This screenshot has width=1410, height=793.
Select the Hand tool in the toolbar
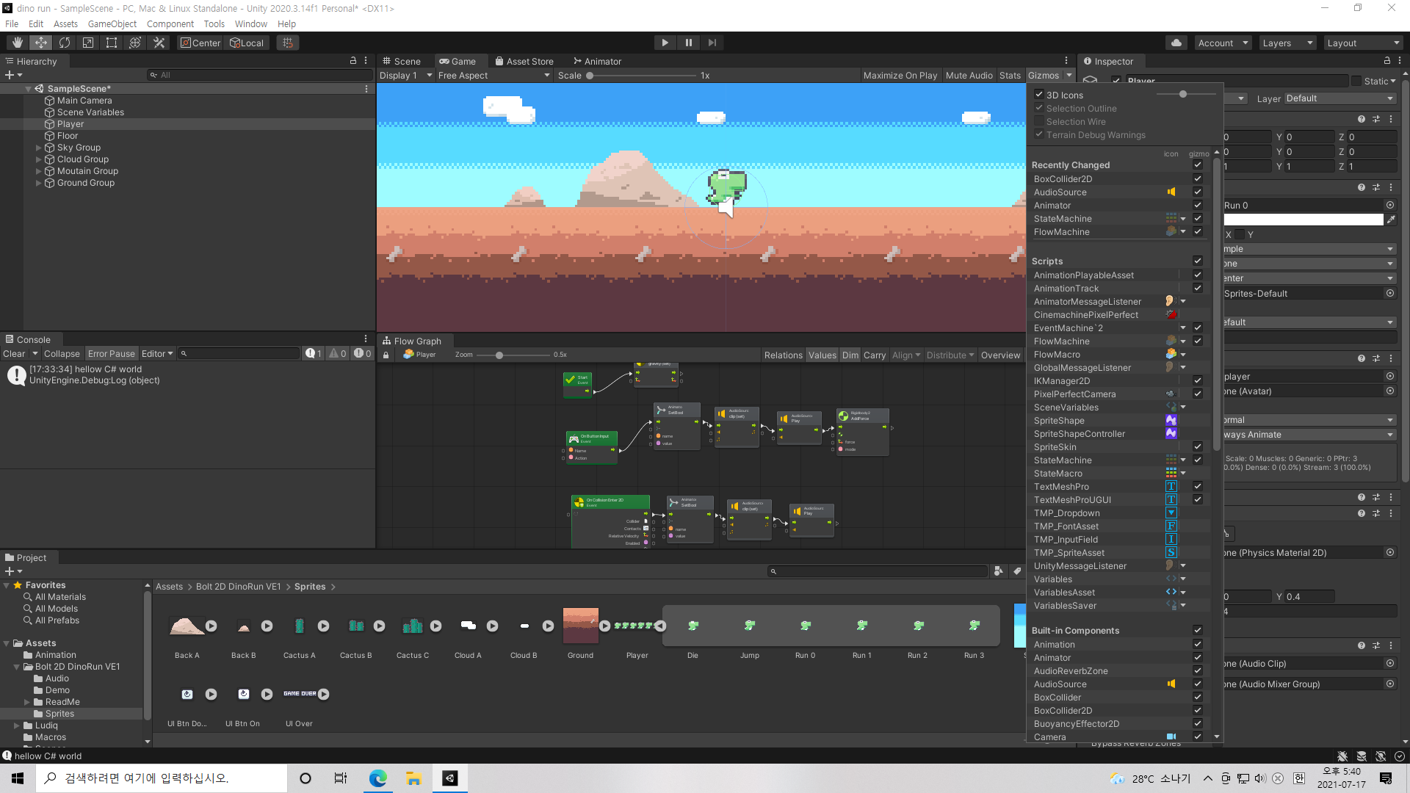point(18,43)
